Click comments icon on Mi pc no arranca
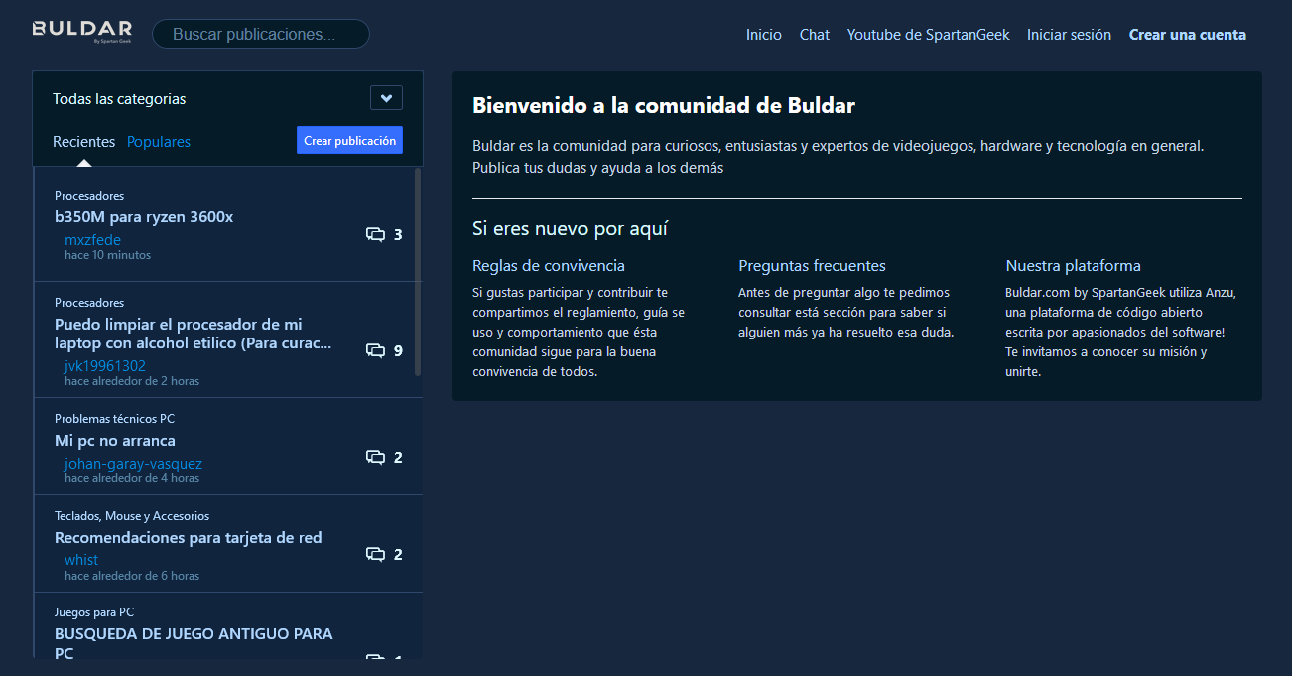The image size is (1292, 676). tap(375, 457)
